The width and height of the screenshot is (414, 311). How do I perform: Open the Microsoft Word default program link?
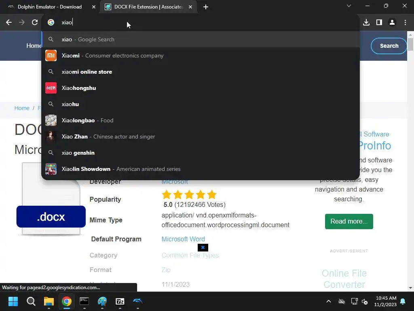pos(183,239)
